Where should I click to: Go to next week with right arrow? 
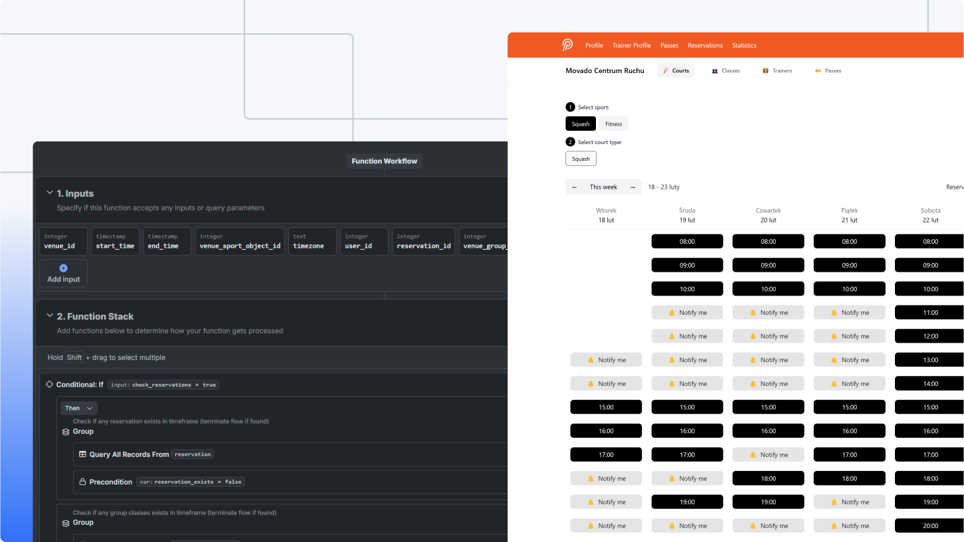pos(632,187)
